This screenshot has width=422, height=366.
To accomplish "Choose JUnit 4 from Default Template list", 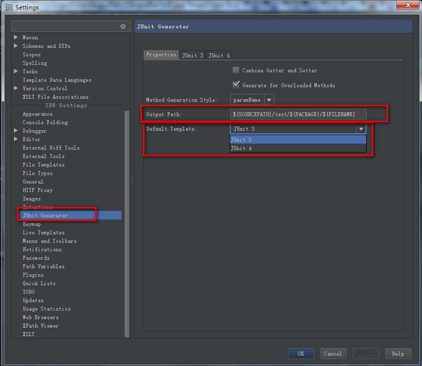I will click(298, 148).
